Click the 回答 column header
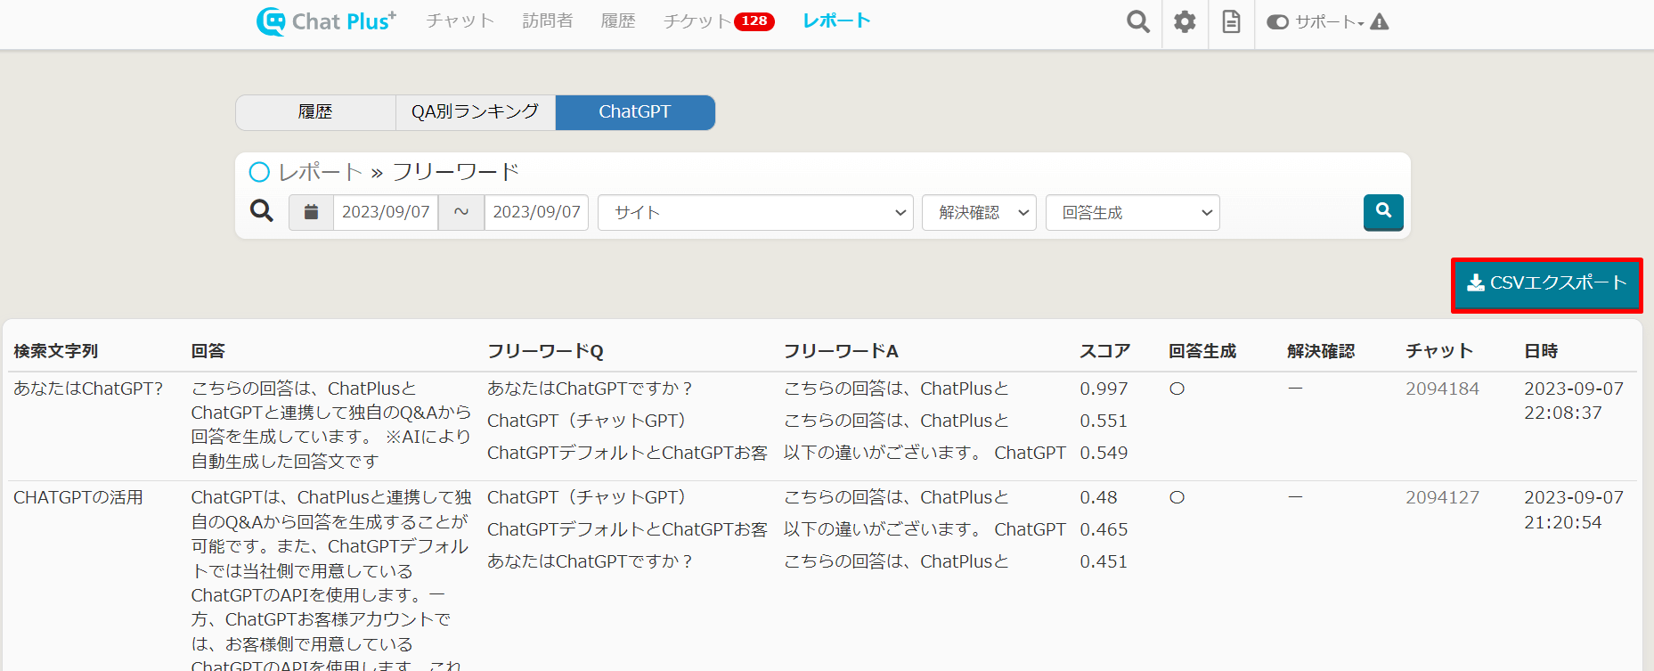The height and width of the screenshot is (671, 1654). point(208,351)
